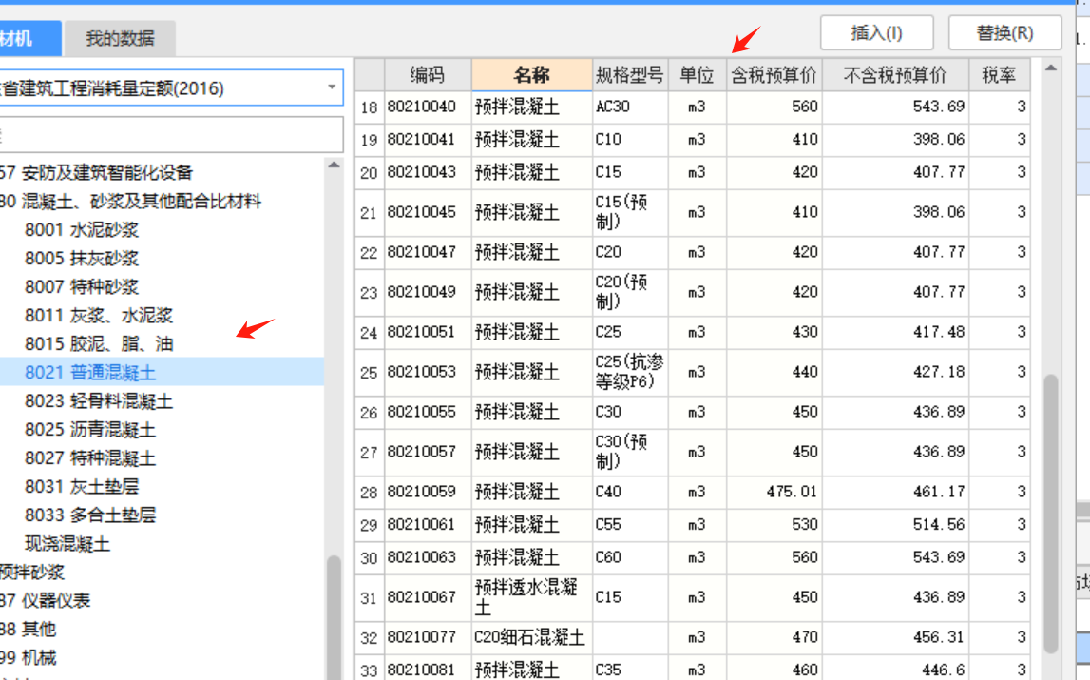Click code 80210055 in row 26
Screen dimensions: 1090x680
(x=428, y=412)
